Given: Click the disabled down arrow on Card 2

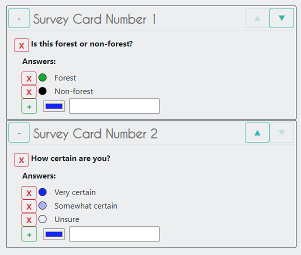Looking at the screenshot, I should (x=281, y=133).
